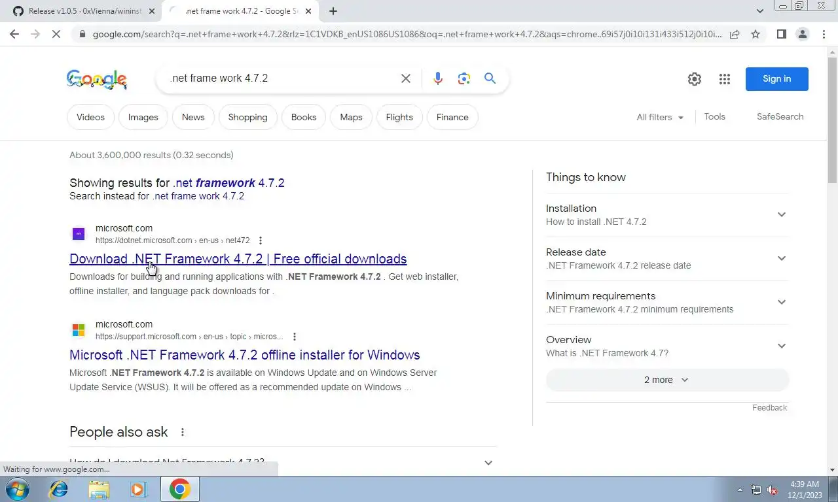Open Chrome tab search dropdown arrow
Viewport: 838px width, 502px height.
(x=760, y=11)
